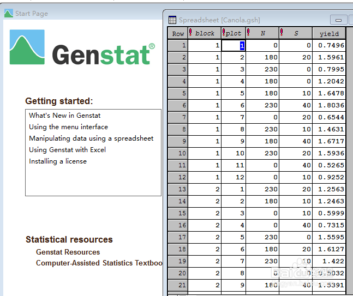Click N value 230 in row 3
Image resolution: width=353 pixels, height=296 pixels.
coord(262,69)
